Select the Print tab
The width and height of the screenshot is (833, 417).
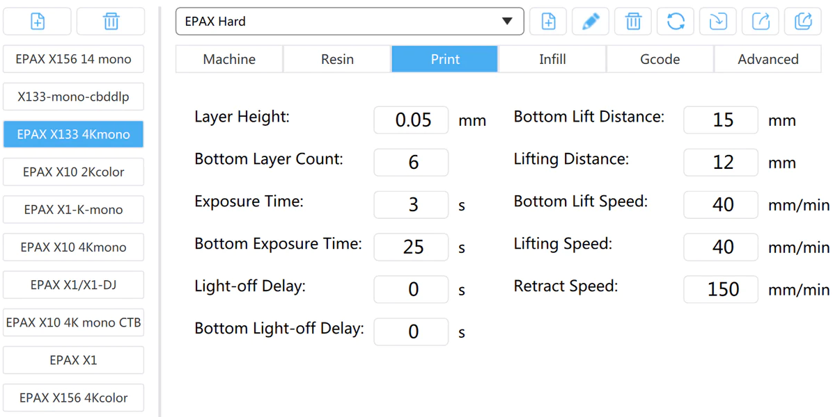(x=445, y=59)
